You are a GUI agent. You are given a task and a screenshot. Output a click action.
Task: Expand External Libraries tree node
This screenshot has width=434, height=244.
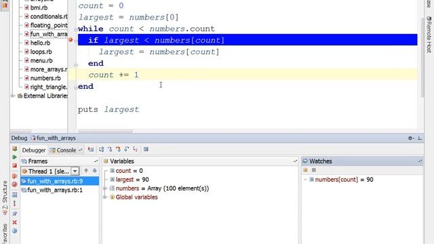13,96
